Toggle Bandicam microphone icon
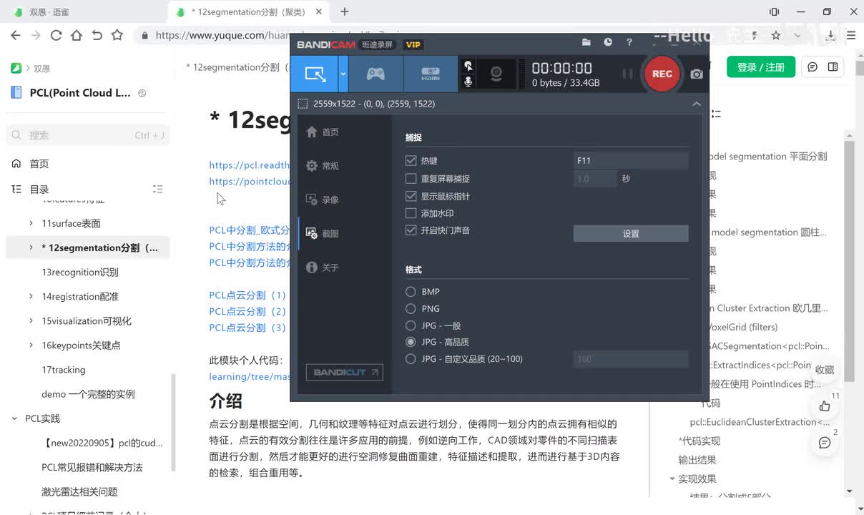 coord(468,82)
